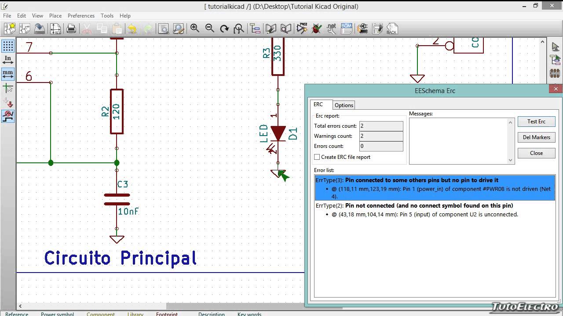This screenshot has height=316, width=563.
Task: Generate the .net netlist icon
Action: click(x=332, y=29)
